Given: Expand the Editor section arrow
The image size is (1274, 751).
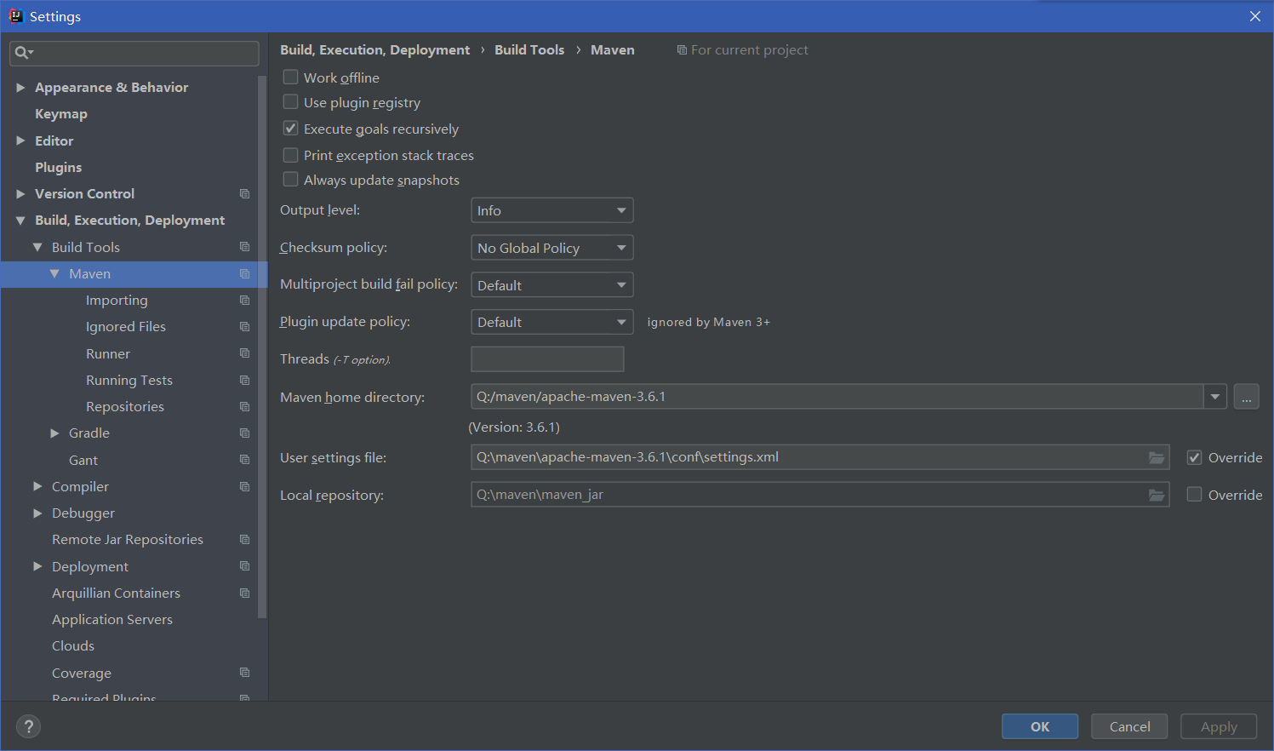Looking at the screenshot, I should tap(20, 140).
